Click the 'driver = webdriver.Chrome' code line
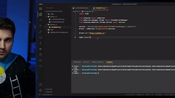This screenshot has height=98, width=175. 97,29
